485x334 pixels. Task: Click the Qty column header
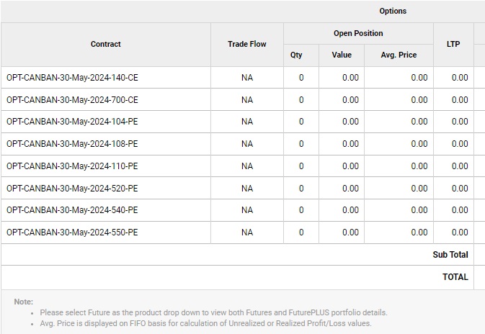296,55
